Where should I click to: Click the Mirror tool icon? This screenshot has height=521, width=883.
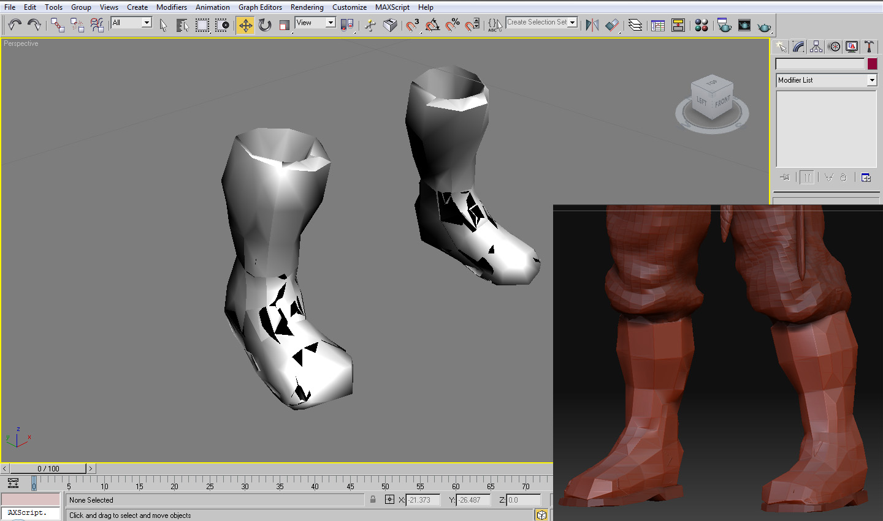click(592, 25)
